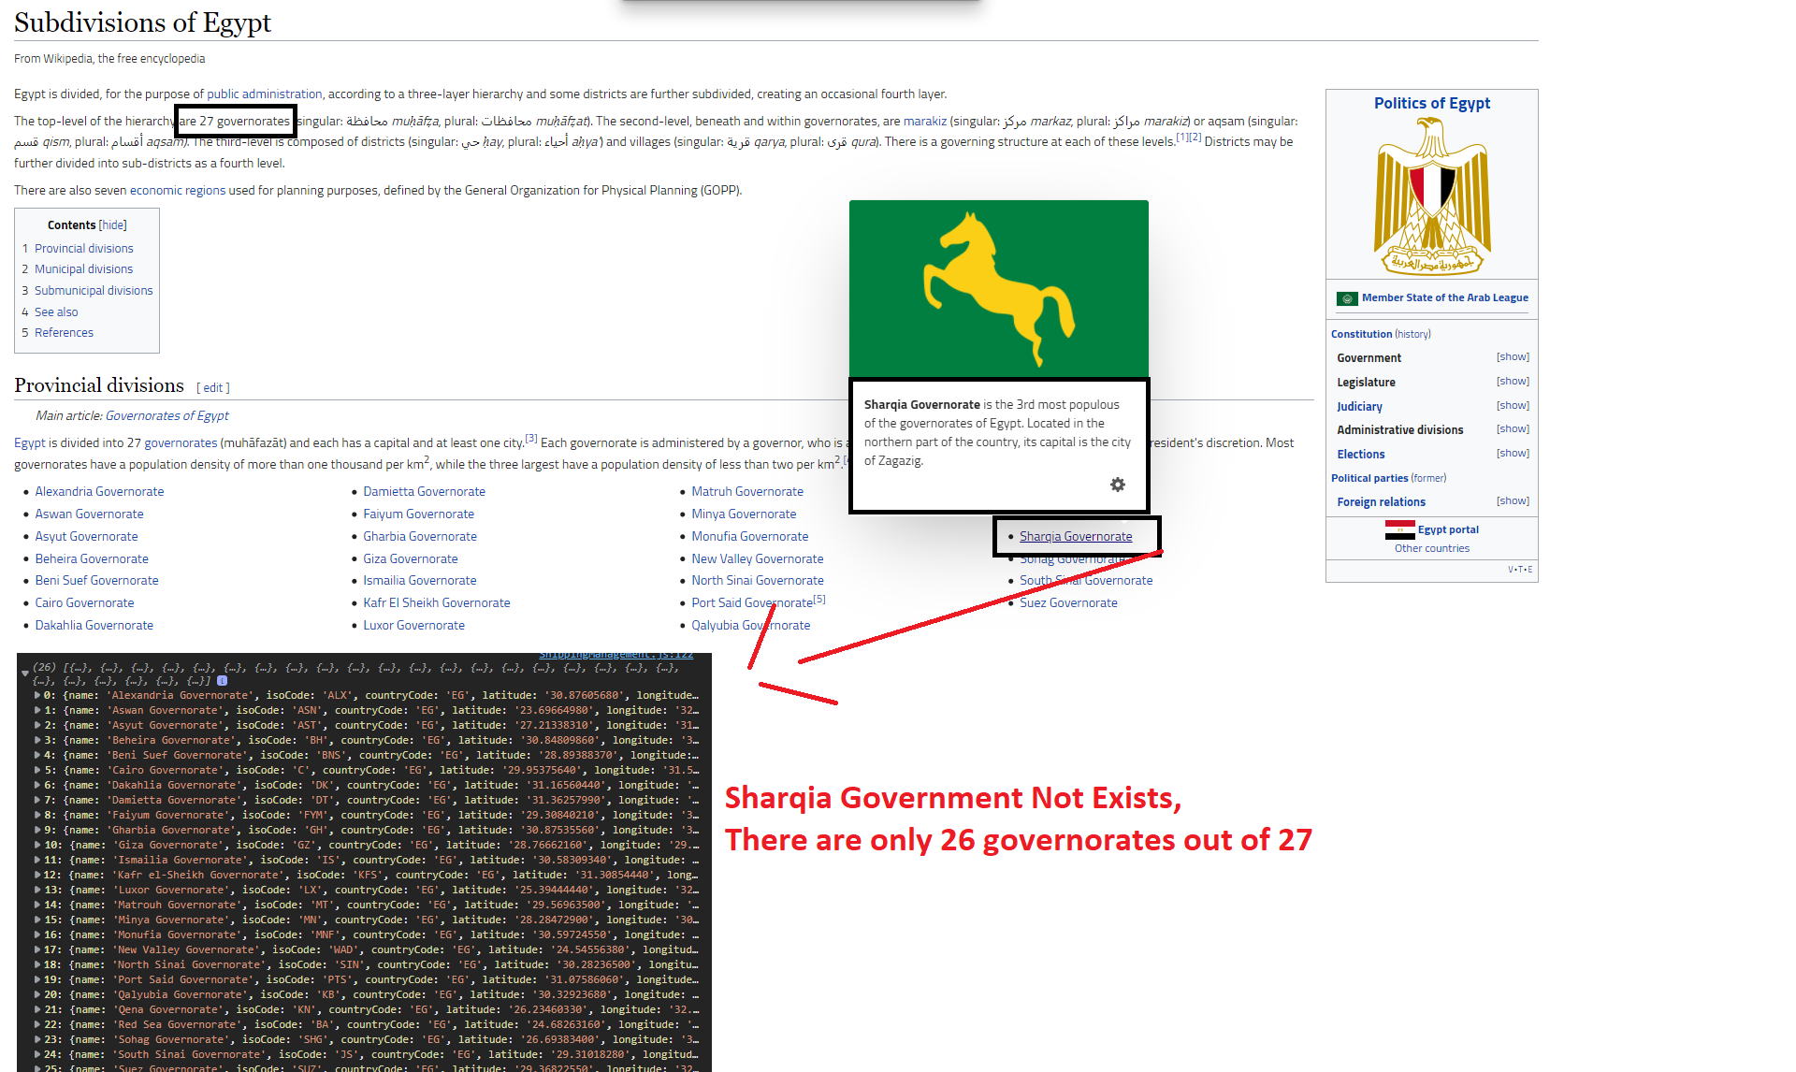
Task: Jump to References in Contents
Action: tap(64, 333)
